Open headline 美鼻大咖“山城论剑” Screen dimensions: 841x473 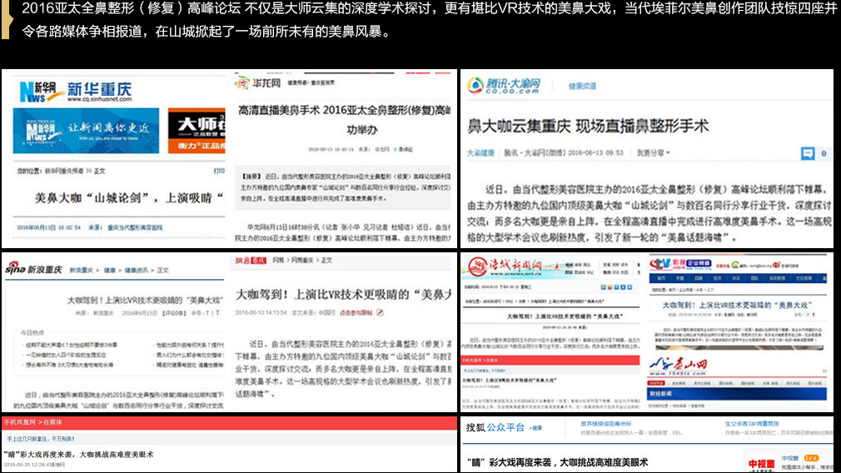(129, 198)
